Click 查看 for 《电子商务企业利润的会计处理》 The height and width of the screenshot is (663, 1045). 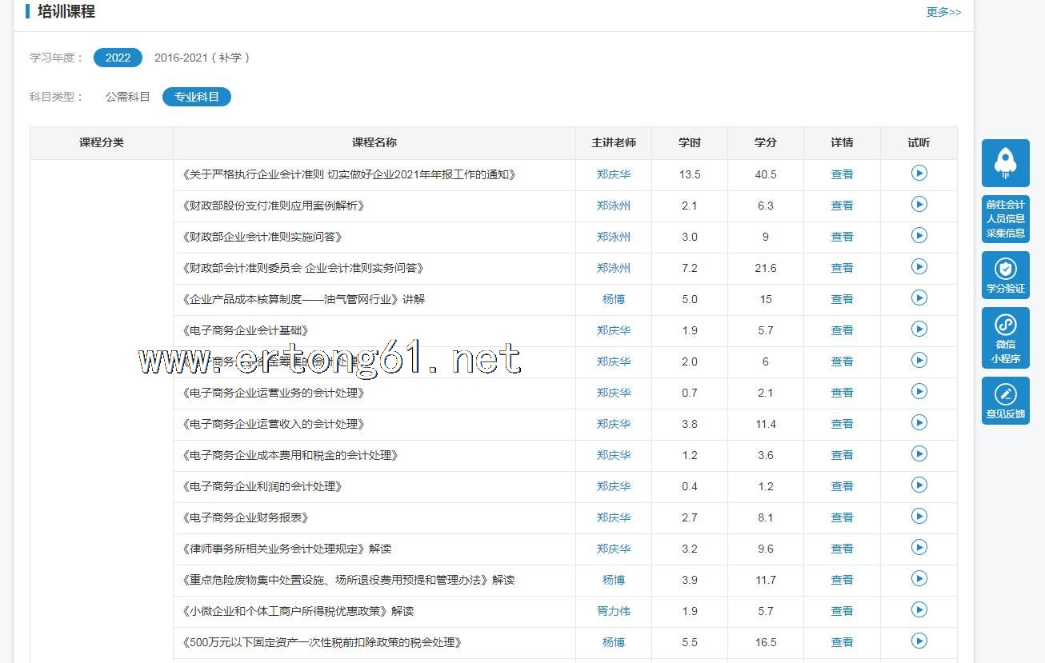[842, 486]
